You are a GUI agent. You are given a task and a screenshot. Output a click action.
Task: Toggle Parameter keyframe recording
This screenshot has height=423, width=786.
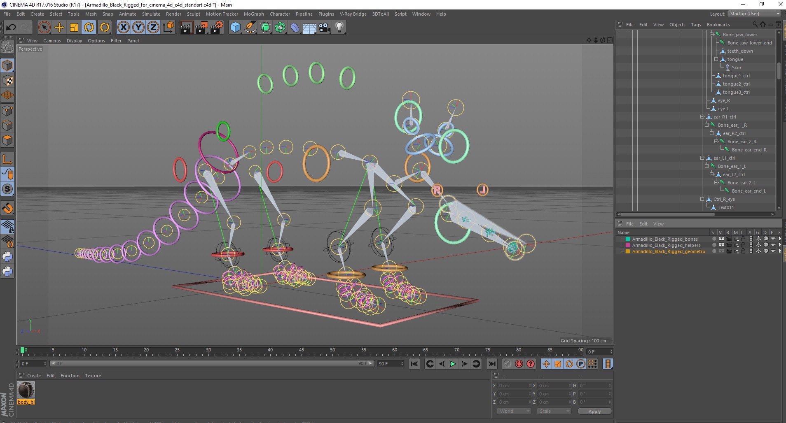581,364
